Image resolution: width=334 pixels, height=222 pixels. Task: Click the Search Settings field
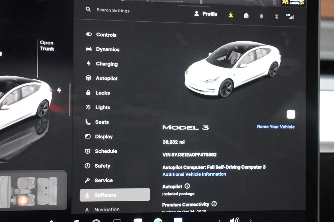[x=113, y=10]
